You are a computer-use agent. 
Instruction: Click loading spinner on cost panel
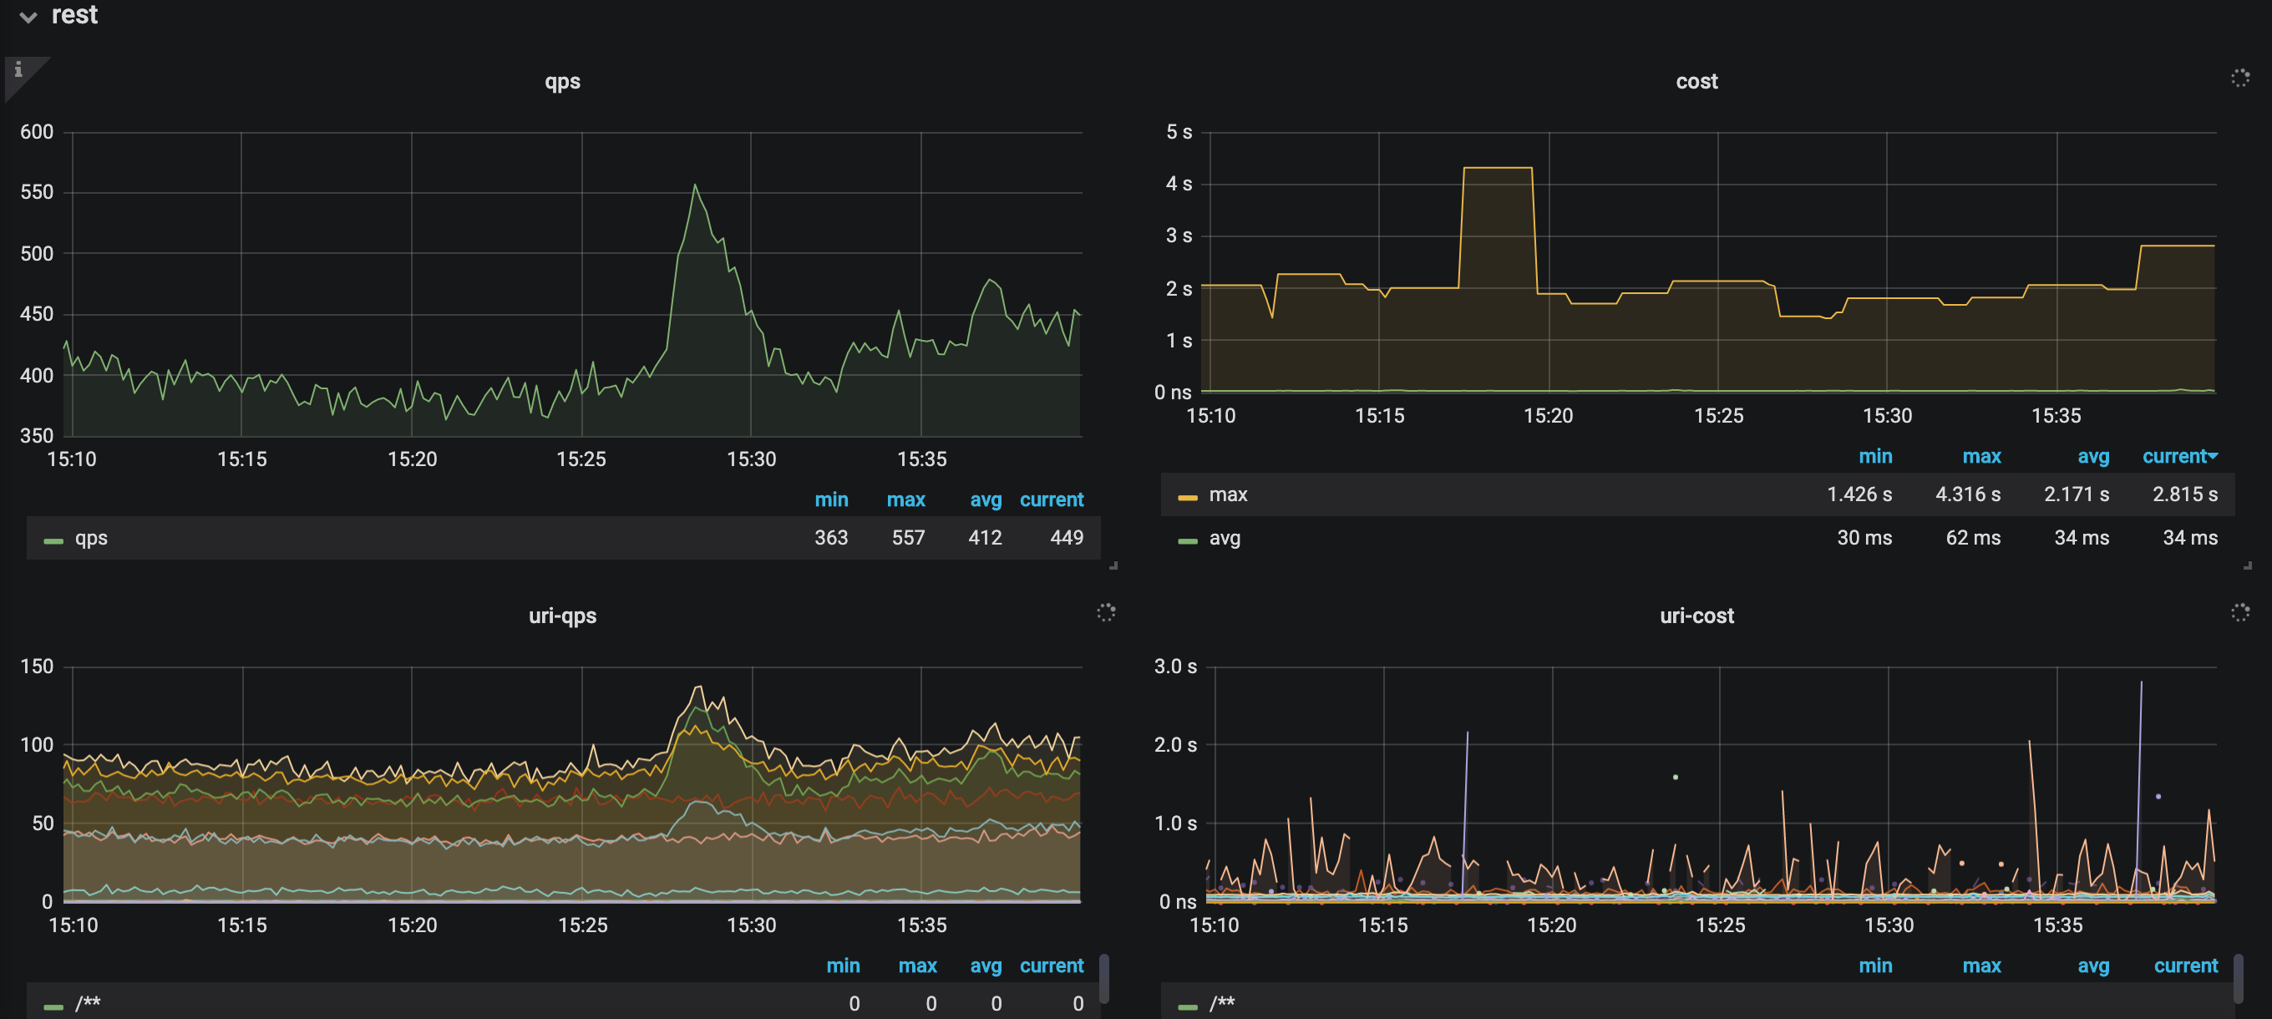coord(2239,79)
